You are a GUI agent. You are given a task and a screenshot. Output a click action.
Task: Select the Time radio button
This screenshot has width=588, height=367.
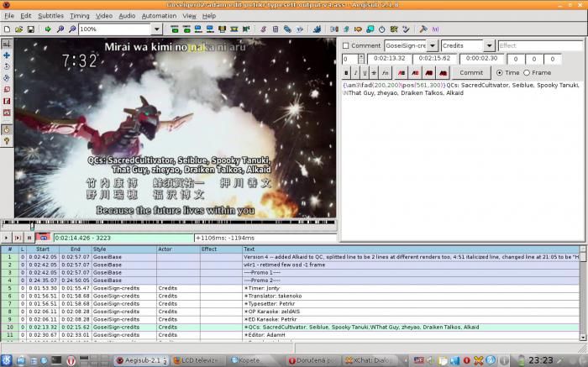(500, 73)
